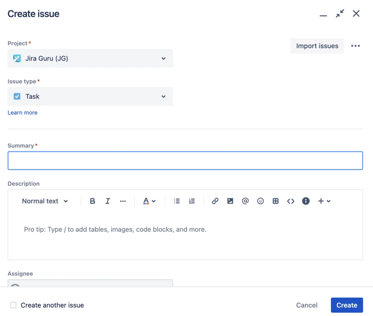Enable the Create another issue checkbox

(13, 305)
